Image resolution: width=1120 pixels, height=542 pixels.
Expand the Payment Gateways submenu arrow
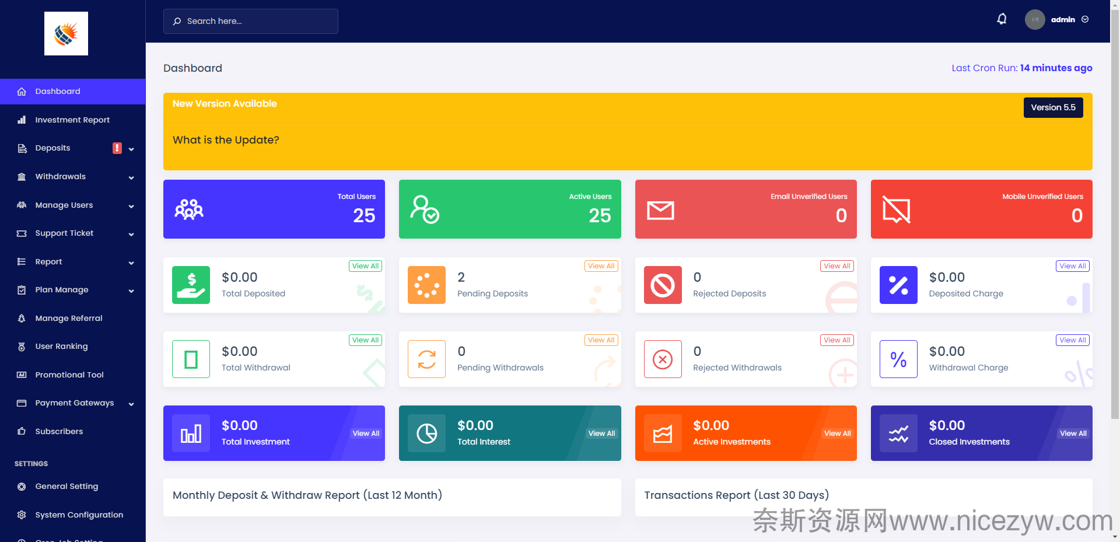point(131,404)
